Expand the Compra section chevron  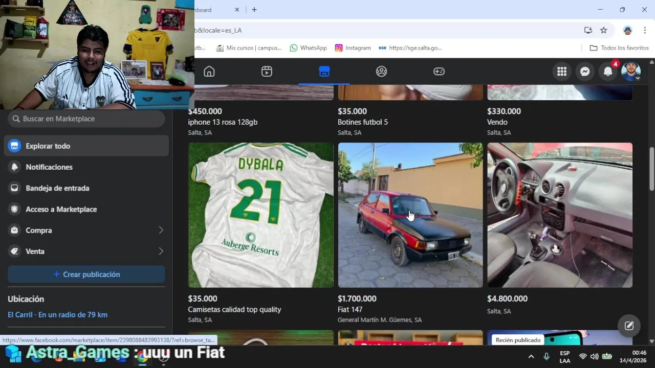point(161,230)
